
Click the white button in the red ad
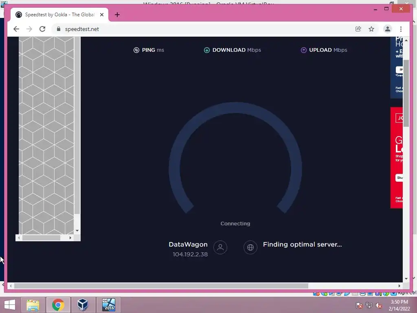[x=399, y=178]
